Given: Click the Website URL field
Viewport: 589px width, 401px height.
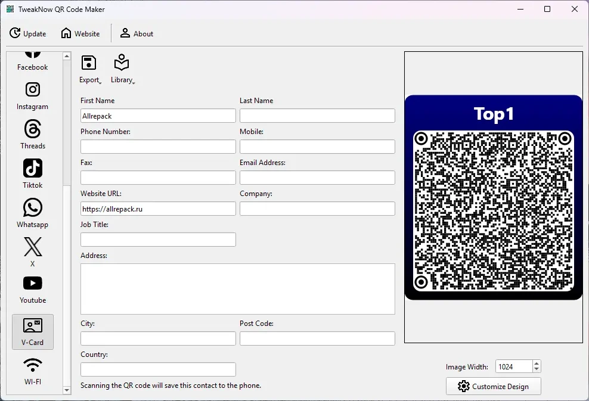Looking at the screenshot, I should pos(158,209).
